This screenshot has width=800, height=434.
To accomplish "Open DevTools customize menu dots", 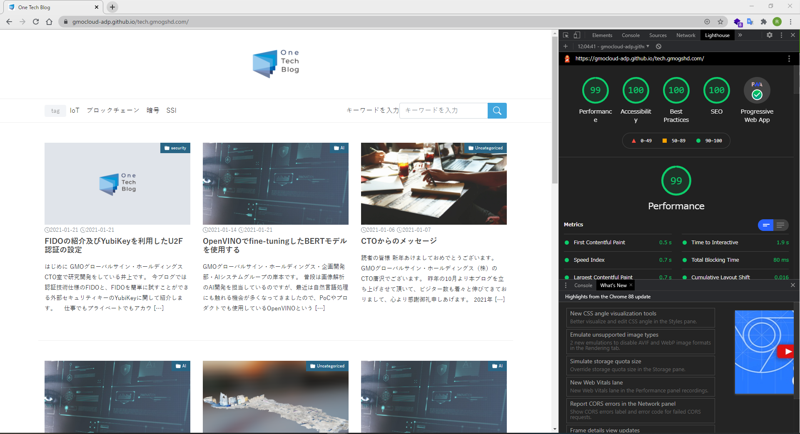I will (x=781, y=35).
